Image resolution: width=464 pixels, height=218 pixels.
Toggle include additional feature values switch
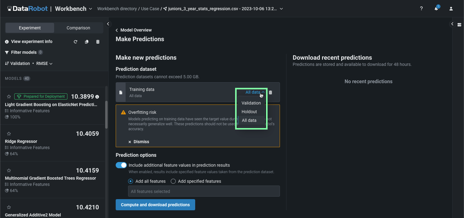click(x=121, y=165)
